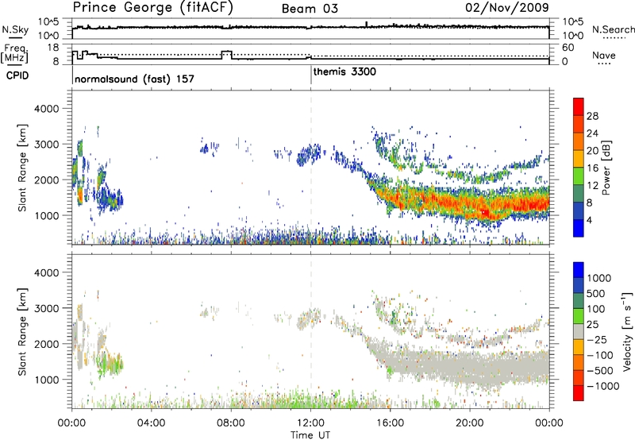Click '2000' on the velocity panel range axis
Screen dimensions: 635x440
(x=46, y=344)
